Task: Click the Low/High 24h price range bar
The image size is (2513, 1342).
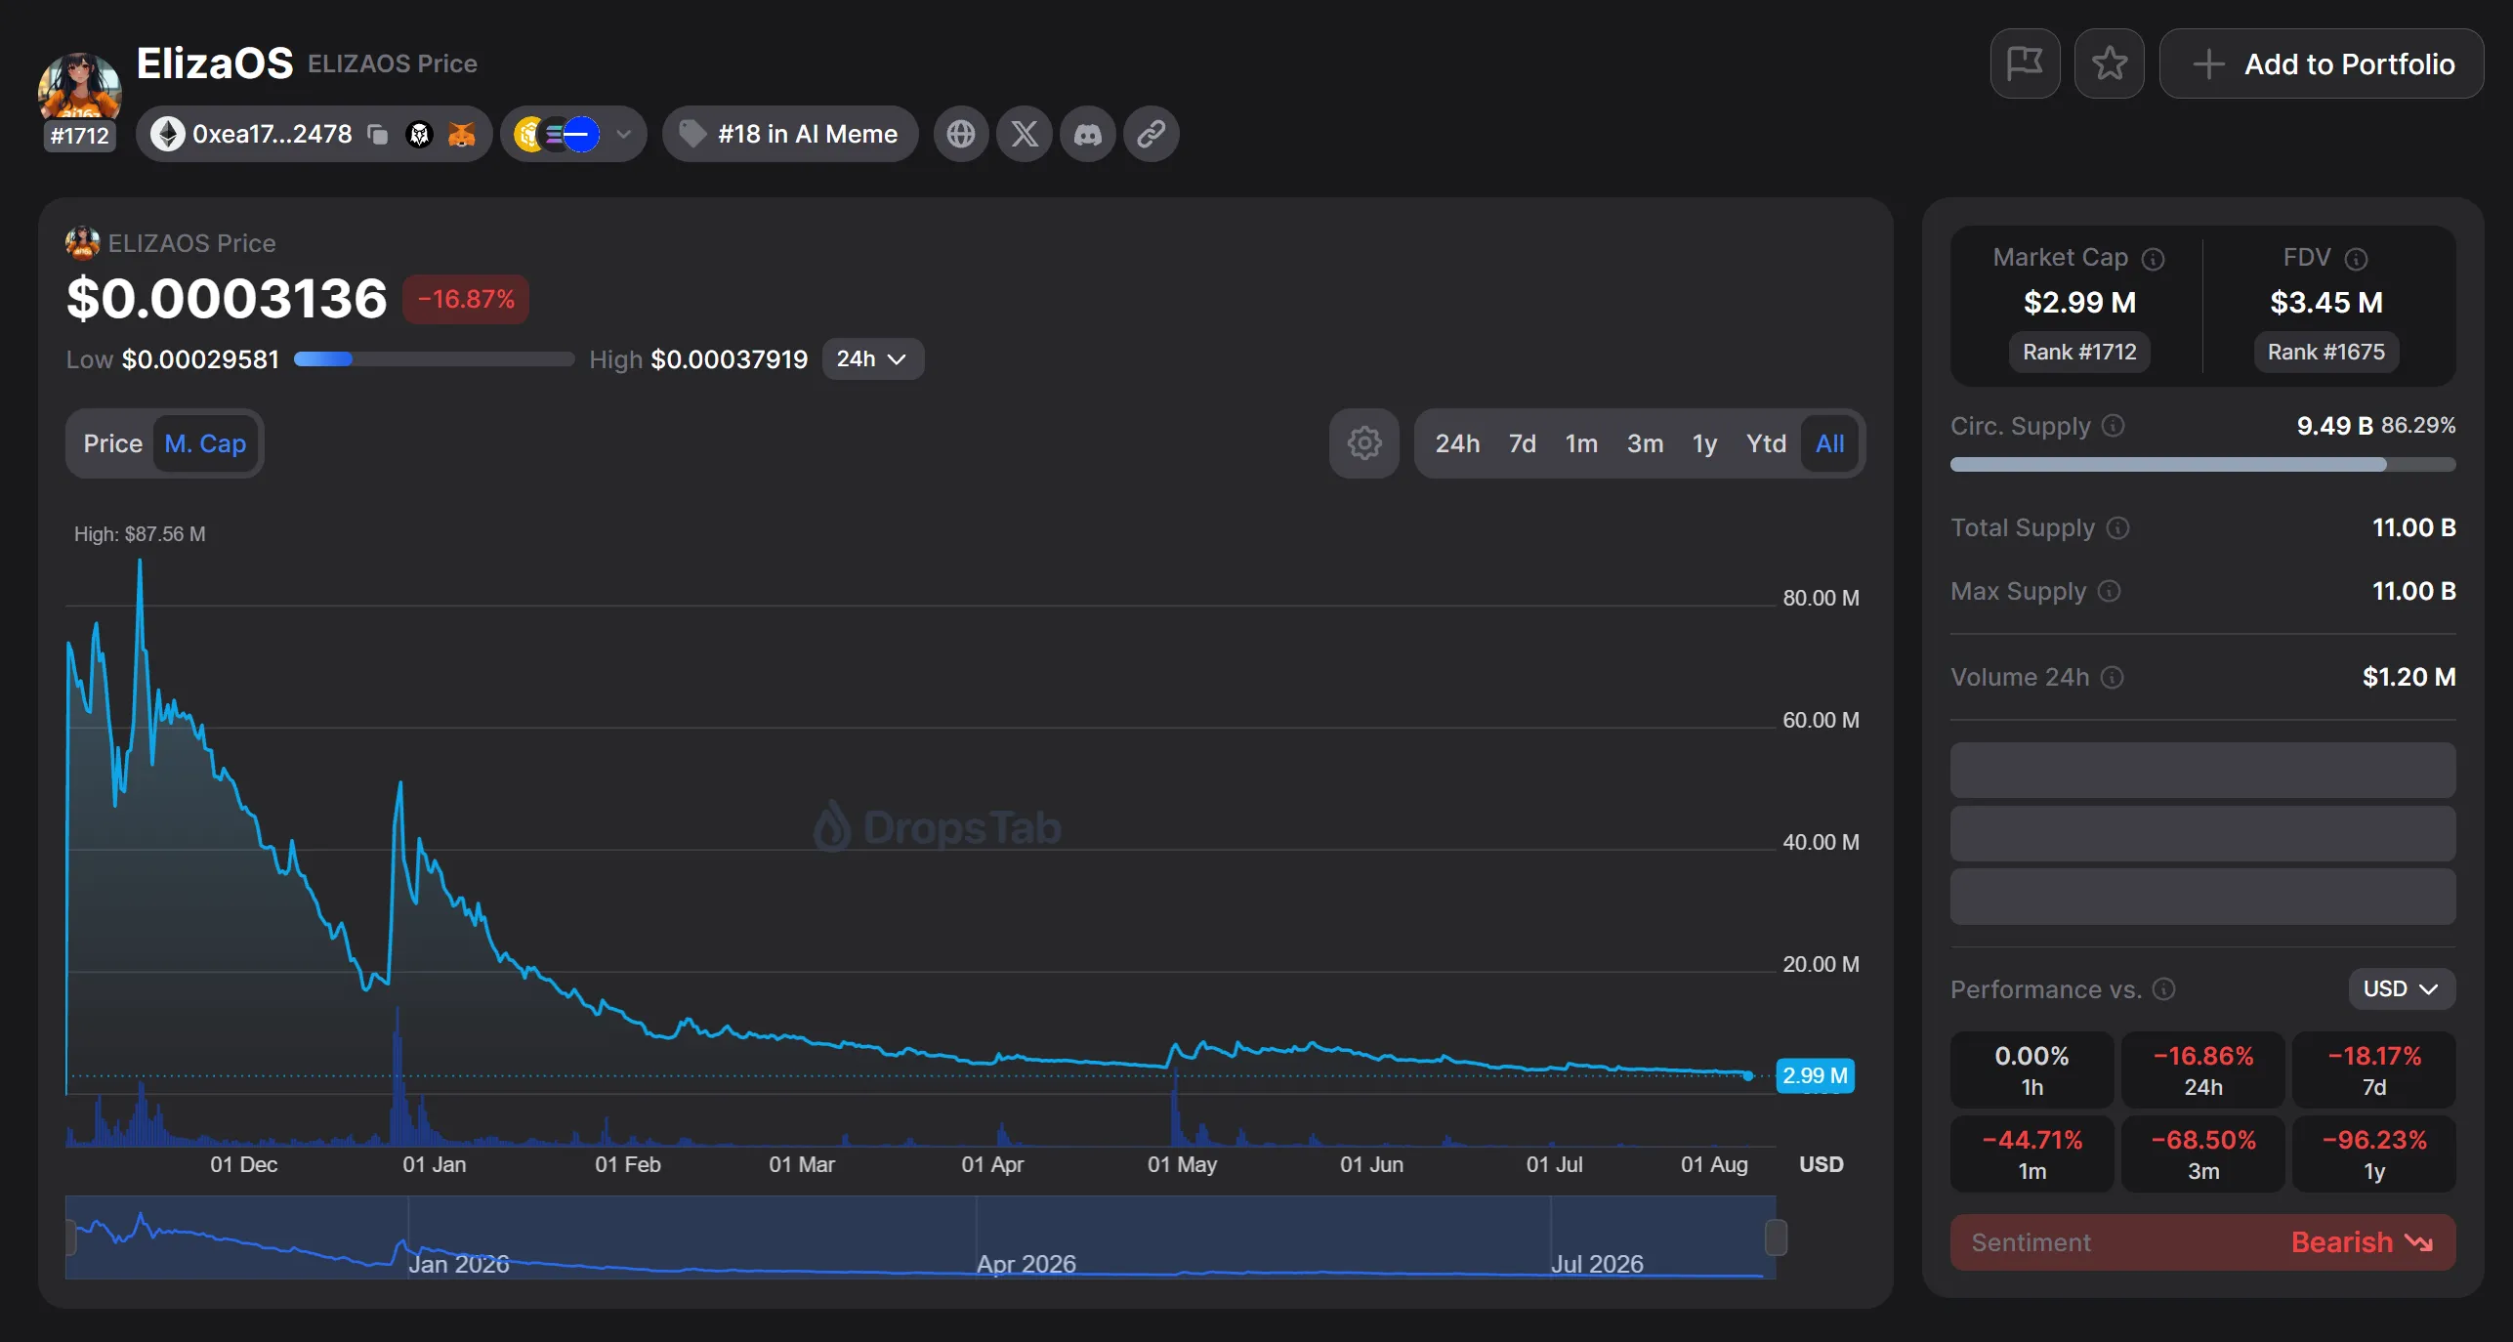Action: click(435, 359)
